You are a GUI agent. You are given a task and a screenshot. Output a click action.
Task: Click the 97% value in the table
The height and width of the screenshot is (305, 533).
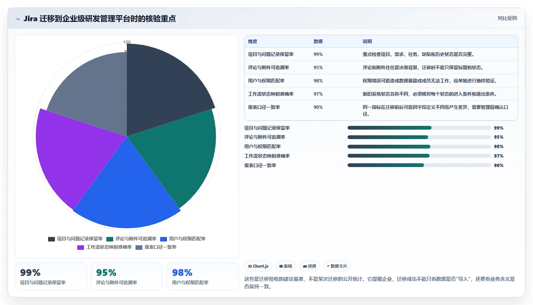pos(318,94)
